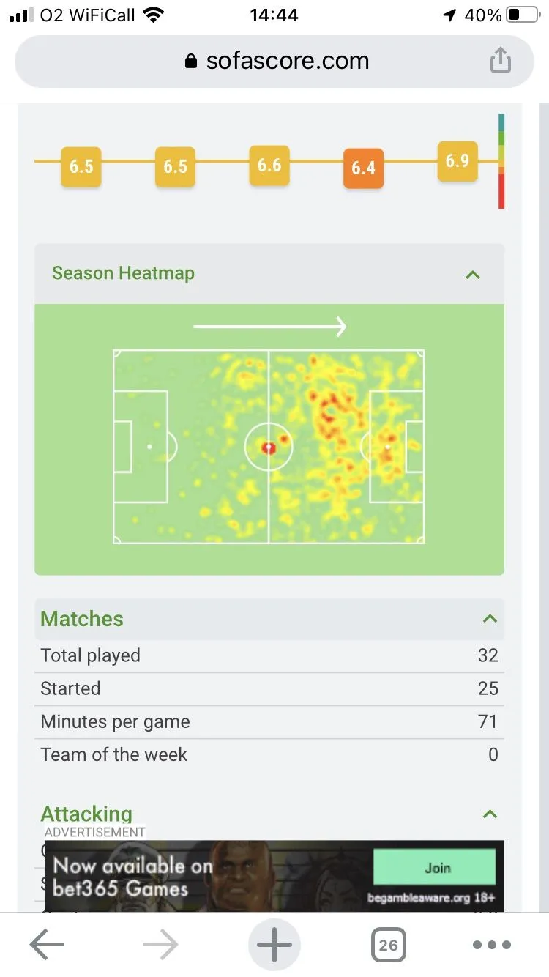Viewport: 549px width, 977px height.
Task: Open tab switcher showing 26 tabs
Action: click(x=388, y=945)
